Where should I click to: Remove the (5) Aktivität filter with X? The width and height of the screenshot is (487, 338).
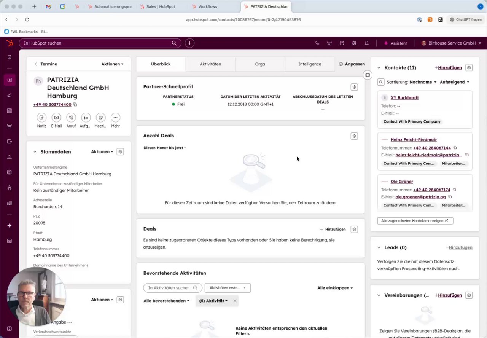[235, 301]
